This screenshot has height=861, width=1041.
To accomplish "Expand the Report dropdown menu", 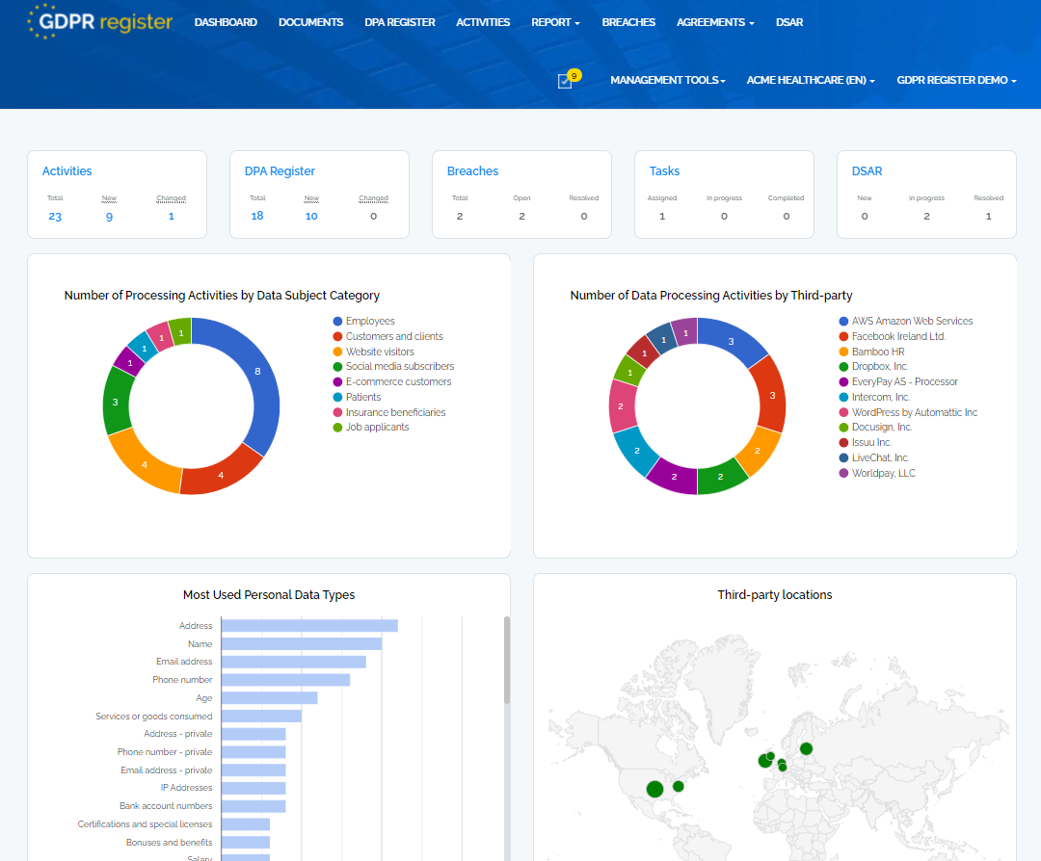I will [556, 22].
